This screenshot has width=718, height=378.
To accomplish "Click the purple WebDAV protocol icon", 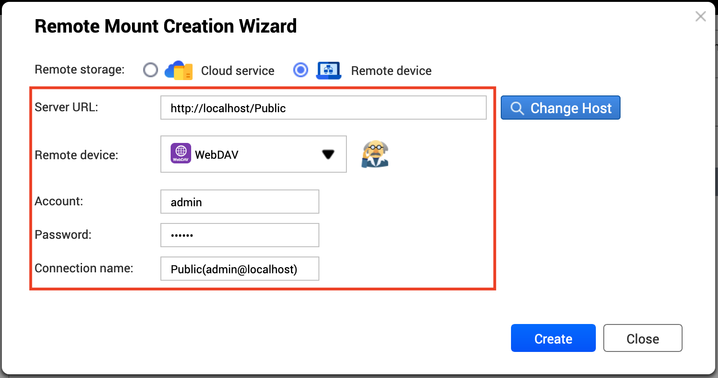I will point(181,153).
